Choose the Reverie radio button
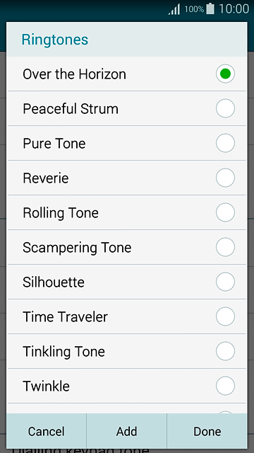 [x=225, y=178]
